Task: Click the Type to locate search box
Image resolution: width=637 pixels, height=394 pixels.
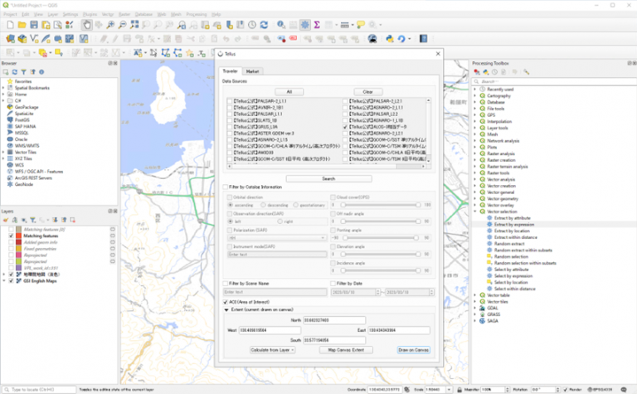Action: click(x=39, y=390)
